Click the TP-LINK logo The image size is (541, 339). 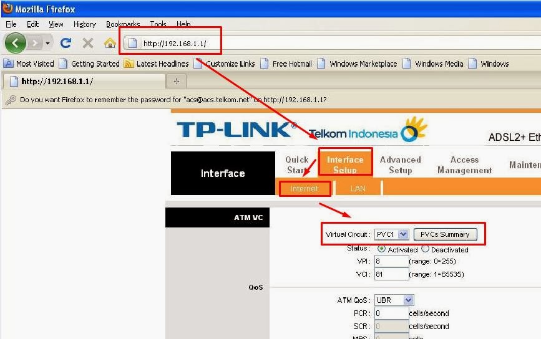236,130
